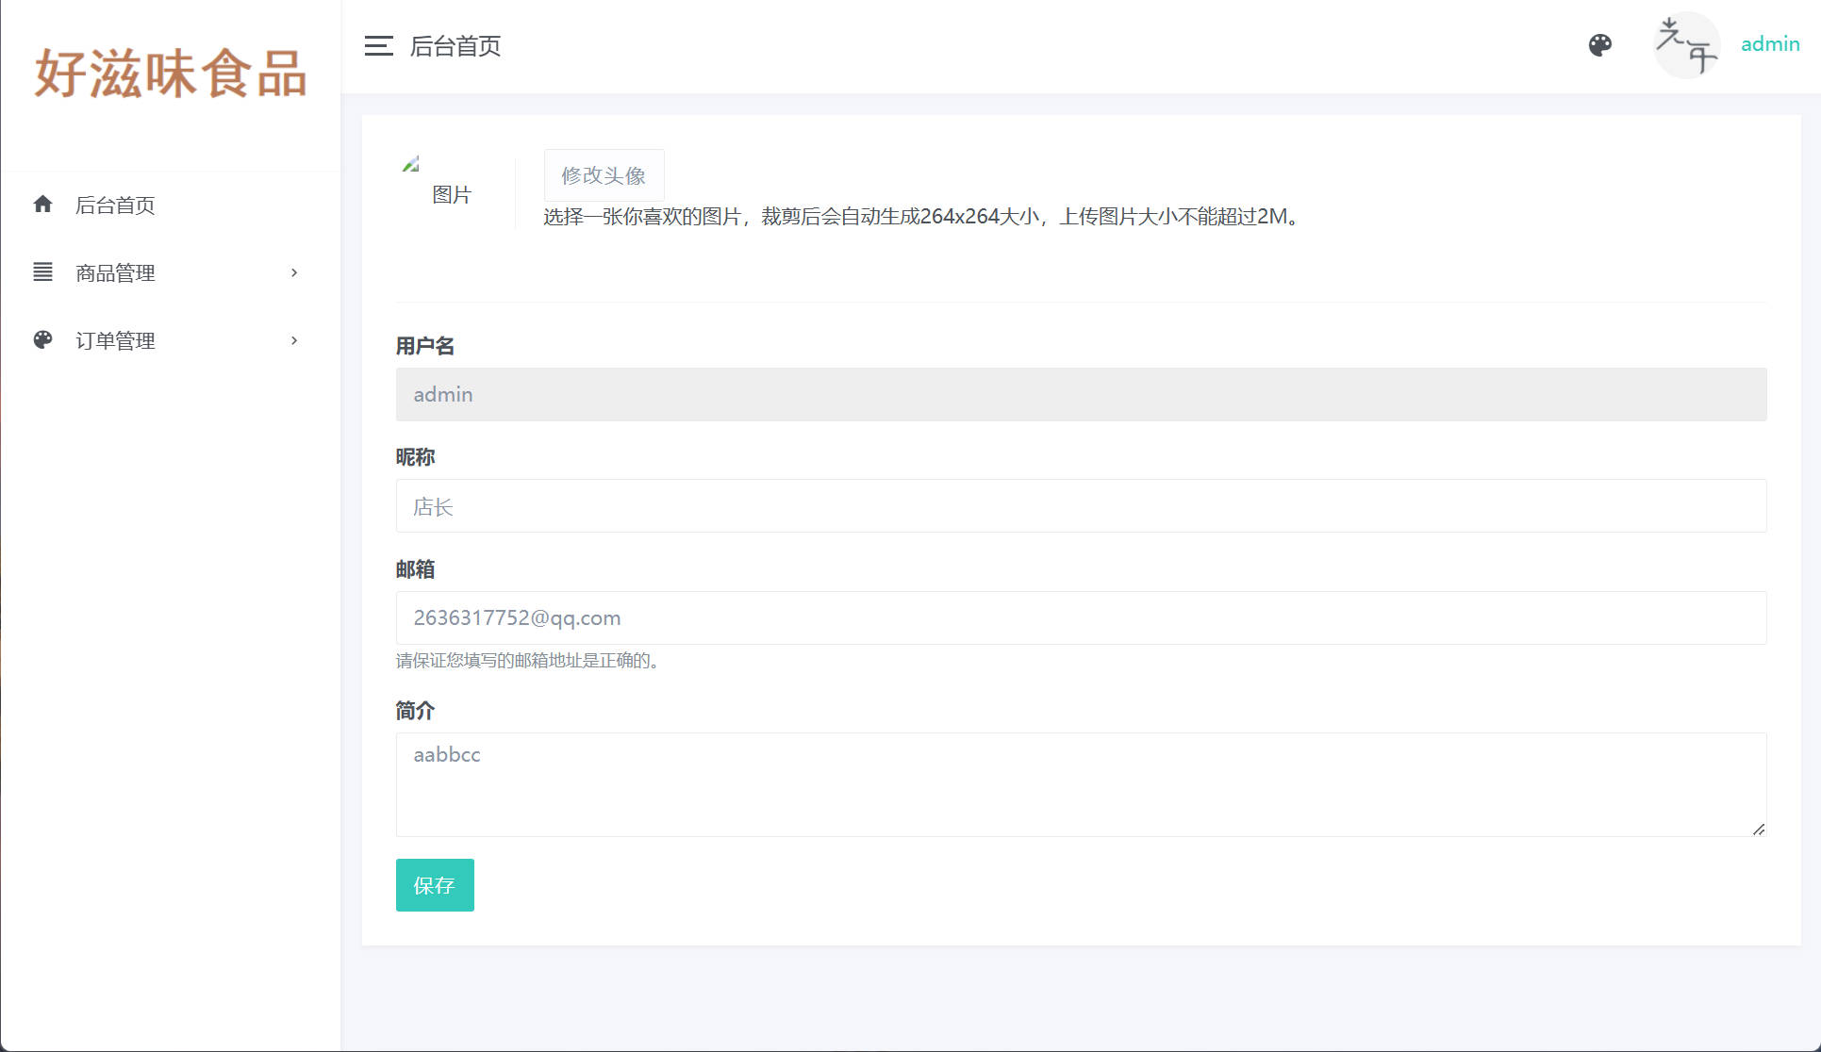Click the avatar picture beside admin
The height and width of the screenshot is (1052, 1821).
click(x=1687, y=44)
